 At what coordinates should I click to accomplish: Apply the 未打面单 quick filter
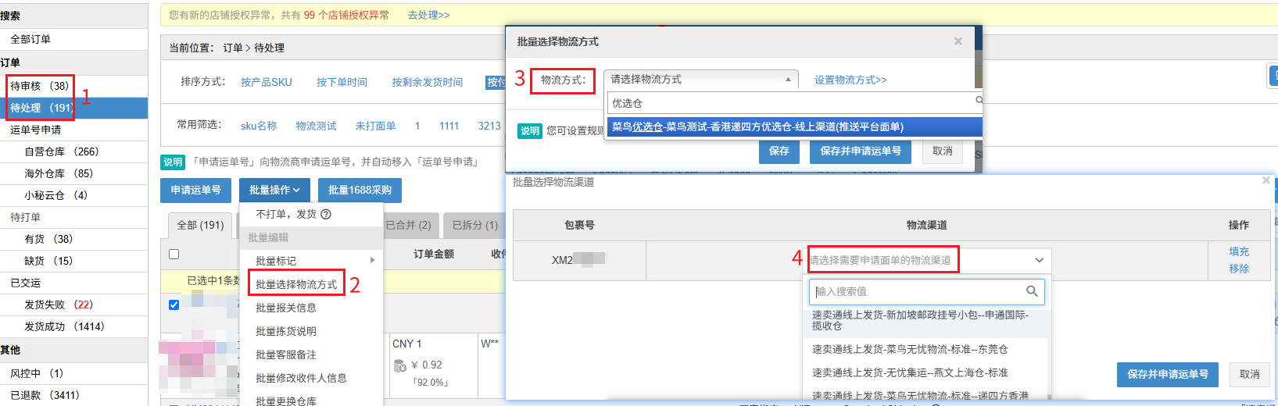(x=375, y=126)
